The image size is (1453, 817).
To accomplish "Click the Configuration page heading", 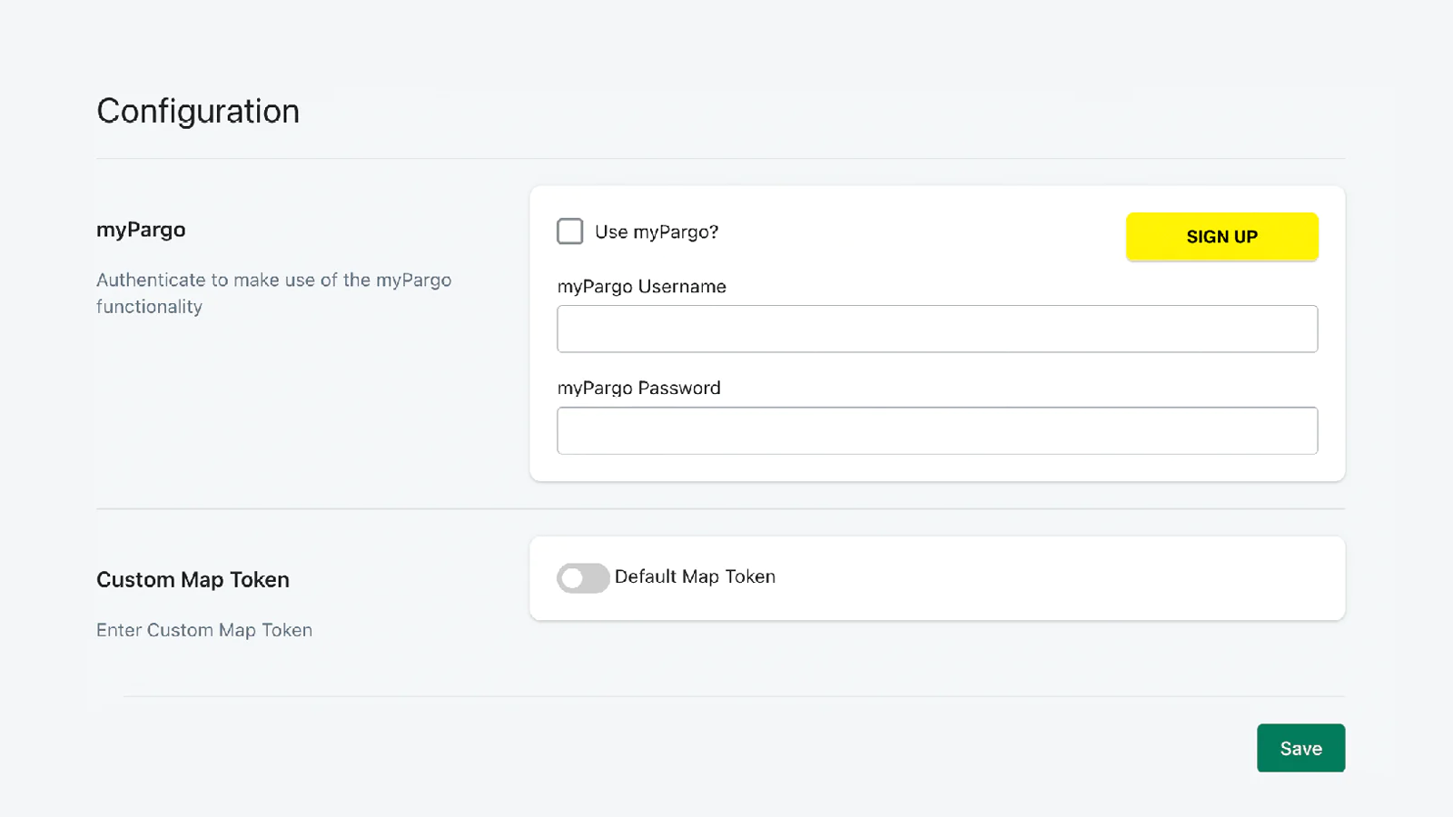I will pyautogui.click(x=198, y=111).
